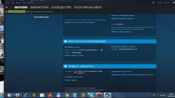The width and height of the screenshot is (175, 98).
Task: Switch to the СООБЩЕСТВО tab
Action: (61, 7)
